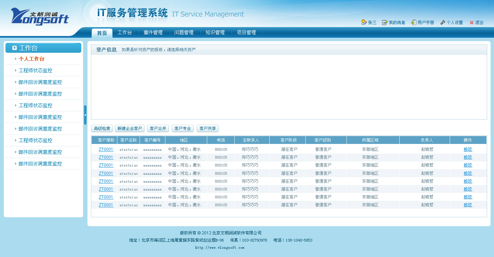Click the arrow icon in 工作台 sidebar header

pos(14,48)
